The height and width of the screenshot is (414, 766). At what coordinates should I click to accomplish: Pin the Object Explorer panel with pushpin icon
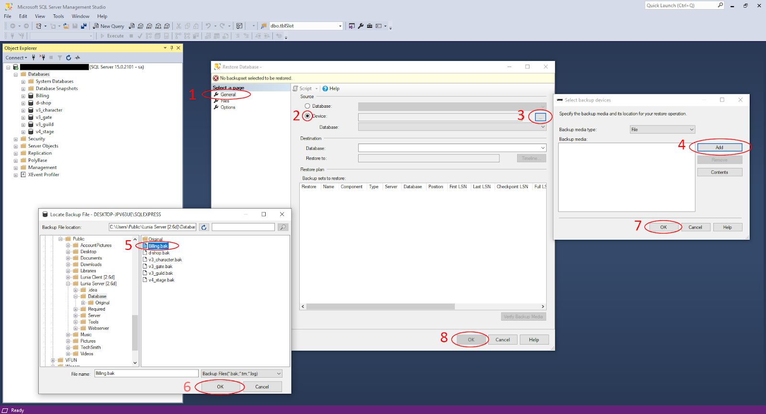tap(172, 48)
